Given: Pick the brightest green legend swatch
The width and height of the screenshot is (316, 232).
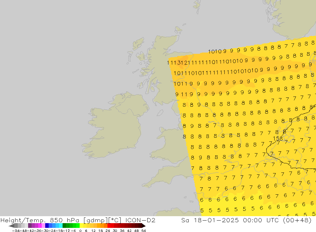Looking at the screenshot, I should (x=78, y=226).
